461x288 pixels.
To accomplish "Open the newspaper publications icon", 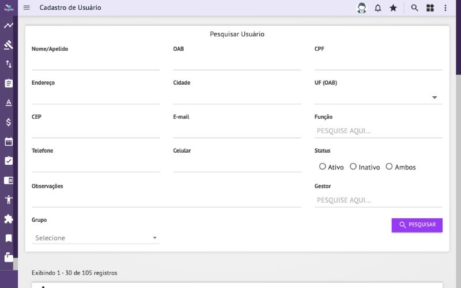I will [9, 180].
